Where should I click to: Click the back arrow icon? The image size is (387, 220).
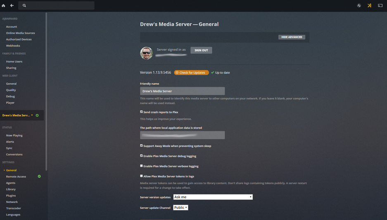click(x=12, y=5)
